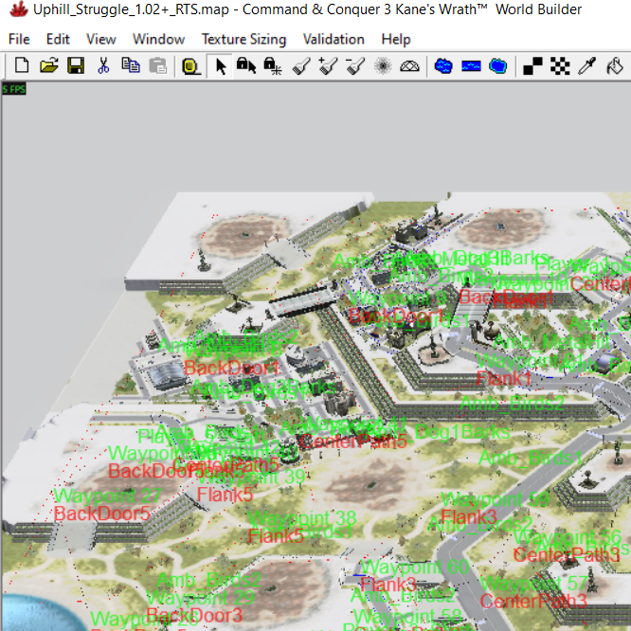Open the Window menu
The image size is (631, 631).
[158, 39]
